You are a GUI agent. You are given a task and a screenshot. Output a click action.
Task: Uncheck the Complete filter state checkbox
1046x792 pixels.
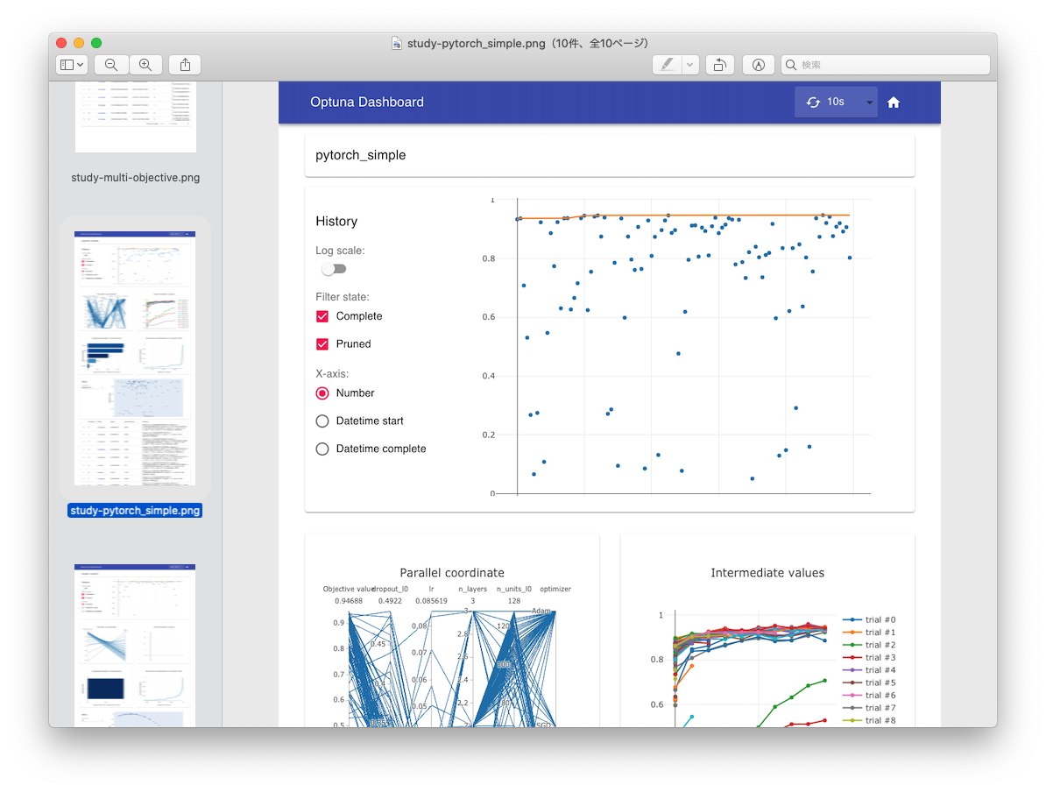tap(322, 316)
